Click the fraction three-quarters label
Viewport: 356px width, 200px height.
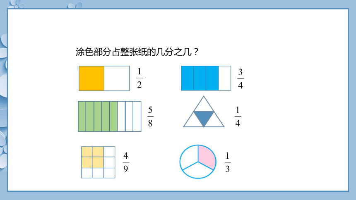[x=241, y=79]
